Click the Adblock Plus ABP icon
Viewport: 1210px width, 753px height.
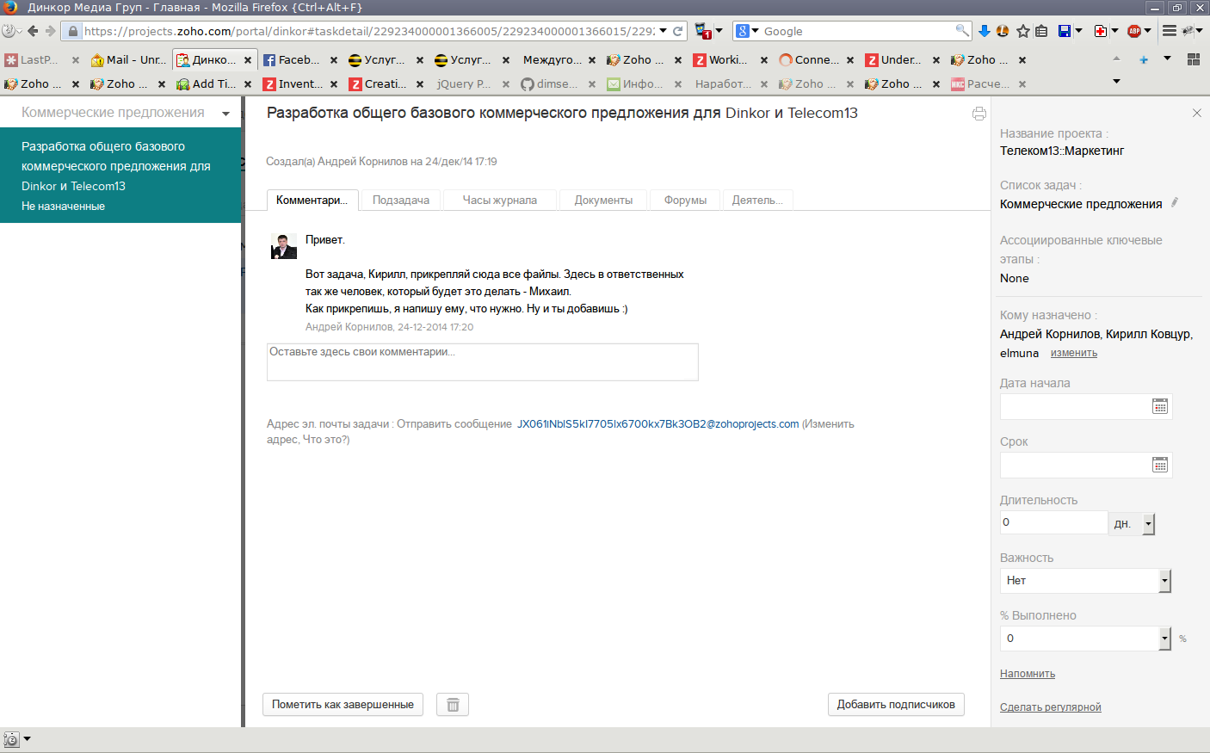[x=1134, y=31]
